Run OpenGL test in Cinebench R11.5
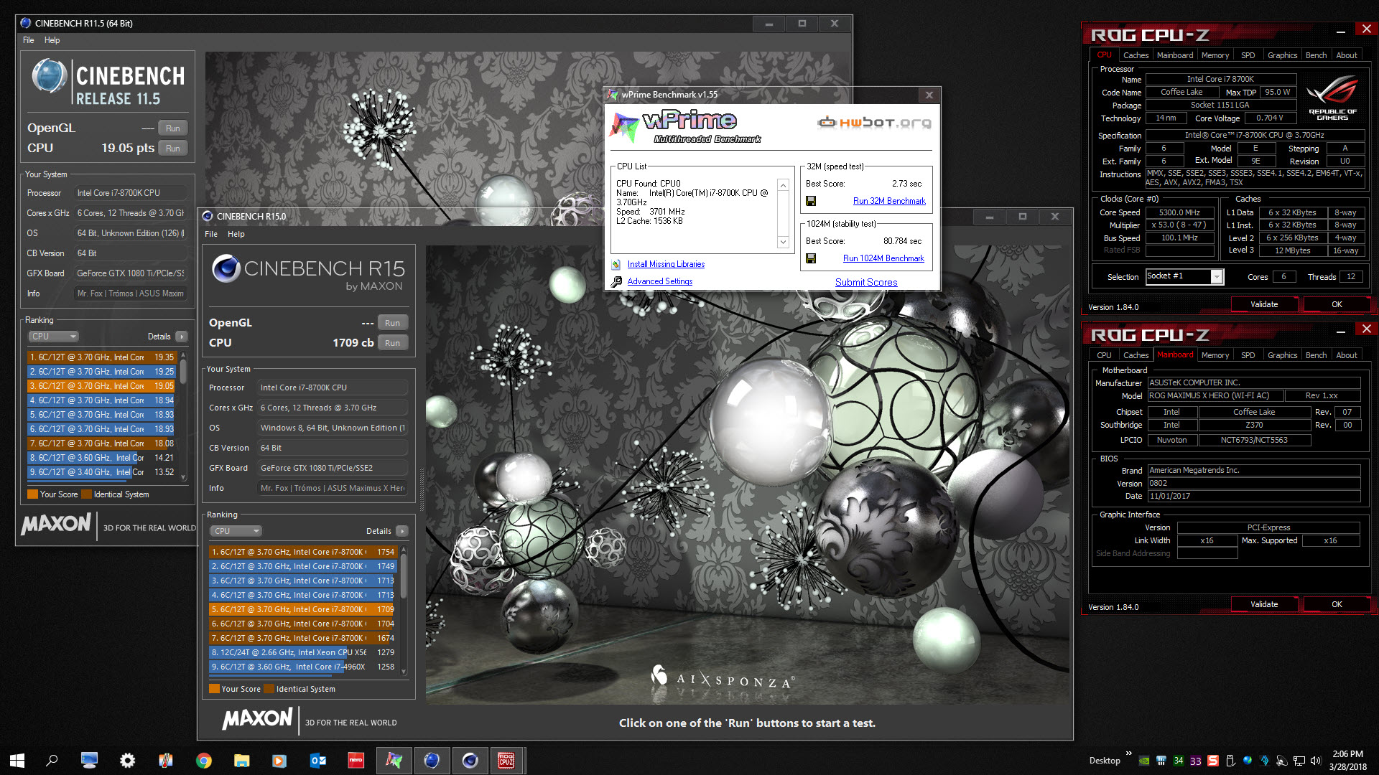Viewport: 1379px width, 775px height. coord(172,128)
